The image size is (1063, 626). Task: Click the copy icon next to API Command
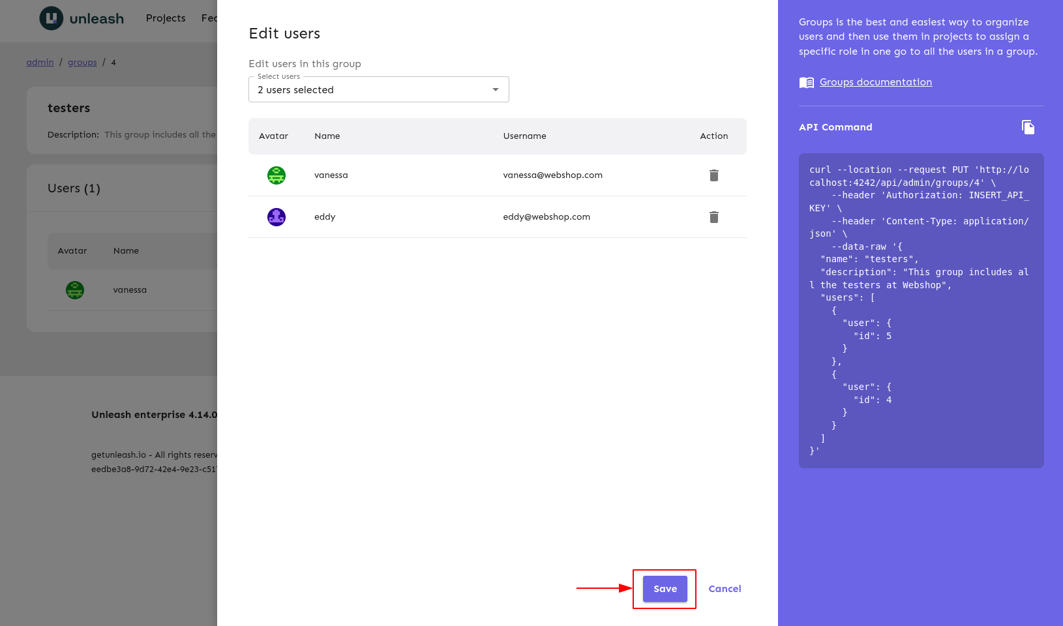pyautogui.click(x=1028, y=127)
